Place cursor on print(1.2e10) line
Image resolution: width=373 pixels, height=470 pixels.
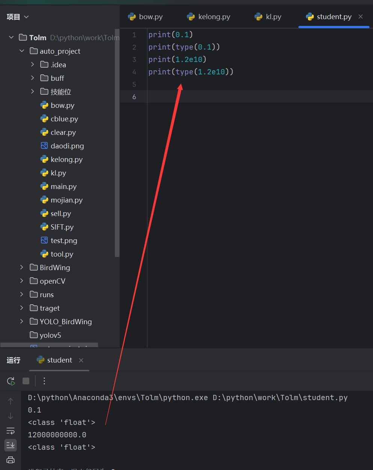pyautogui.click(x=177, y=59)
